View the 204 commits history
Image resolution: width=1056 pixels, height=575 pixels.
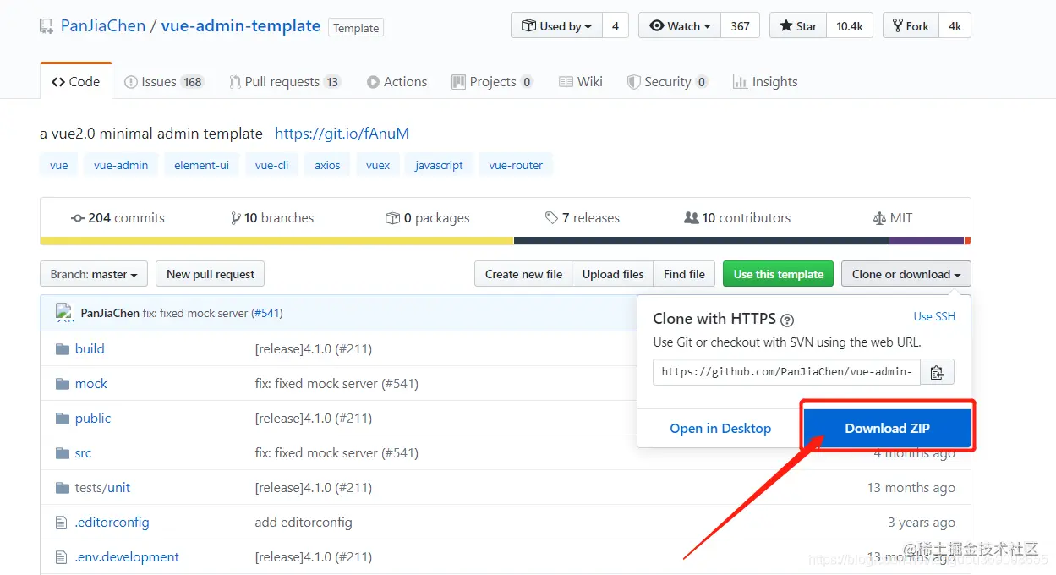click(x=118, y=218)
